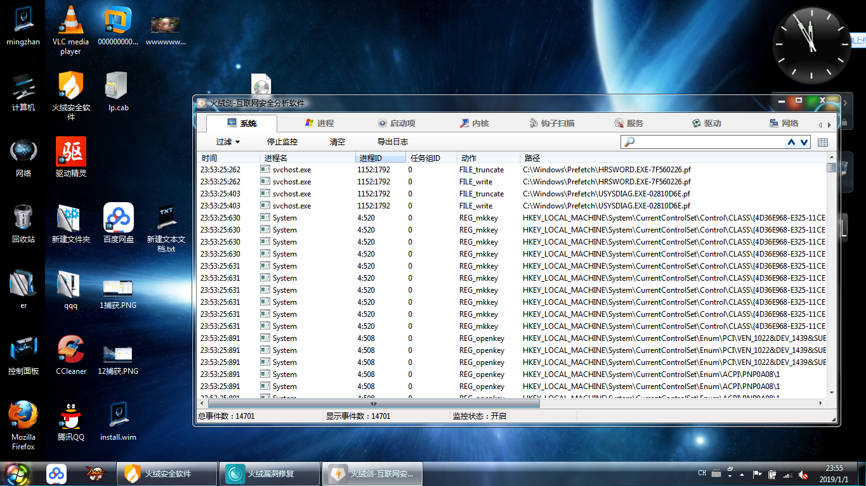Click the vertical scrollbar up arrow
Screen dimensions: 866x486
831,157
